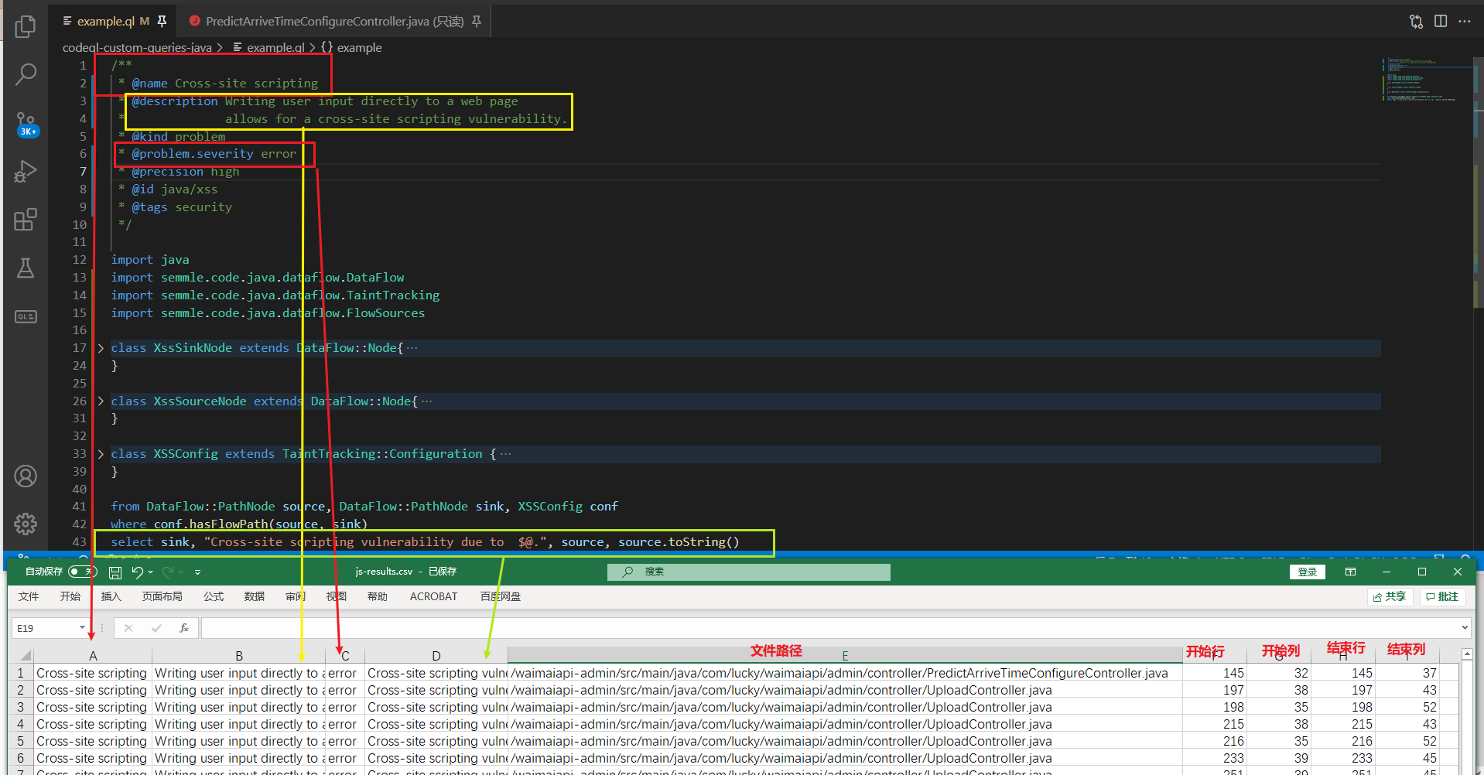Select cell with PredictArriveTimeConfigureController.java path
Screen dimensions: 1484x775
click(x=845, y=673)
